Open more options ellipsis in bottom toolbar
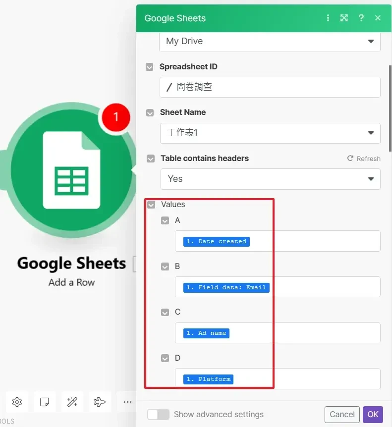Image resolution: width=392 pixels, height=427 pixels. 127,402
